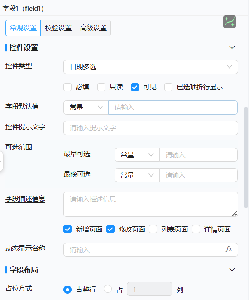Switch to the 高级设置 tab
The image size is (249, 300).
tap(93, 28)
